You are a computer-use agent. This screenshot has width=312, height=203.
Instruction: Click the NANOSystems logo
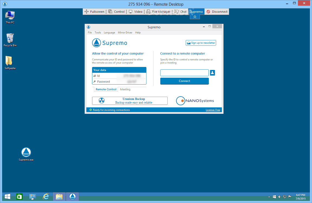(195, 101)
